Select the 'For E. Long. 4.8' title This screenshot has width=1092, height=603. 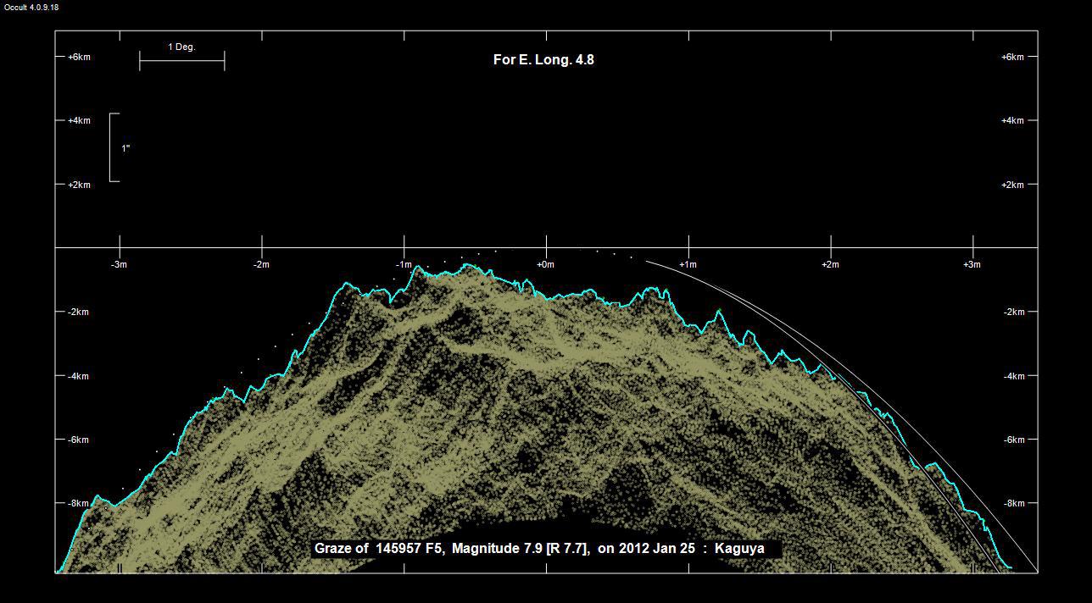tap(543, 60)
